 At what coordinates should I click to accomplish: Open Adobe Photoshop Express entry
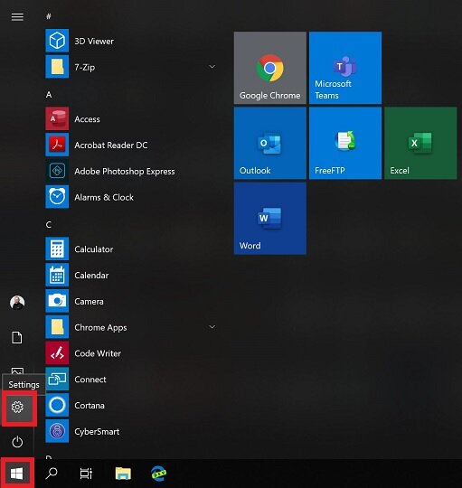coord(131,171)
